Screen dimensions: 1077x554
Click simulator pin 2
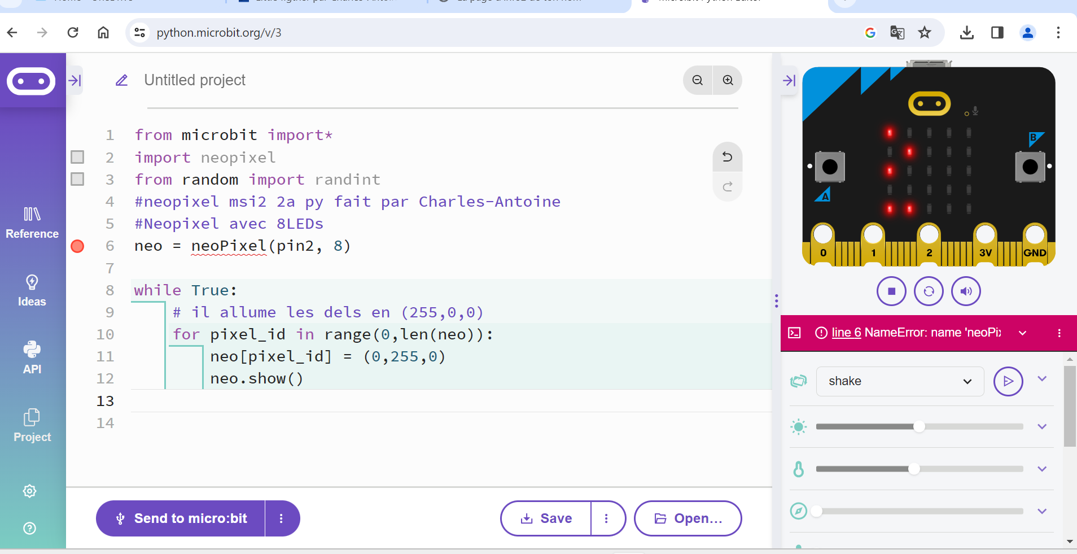(929, 244)
